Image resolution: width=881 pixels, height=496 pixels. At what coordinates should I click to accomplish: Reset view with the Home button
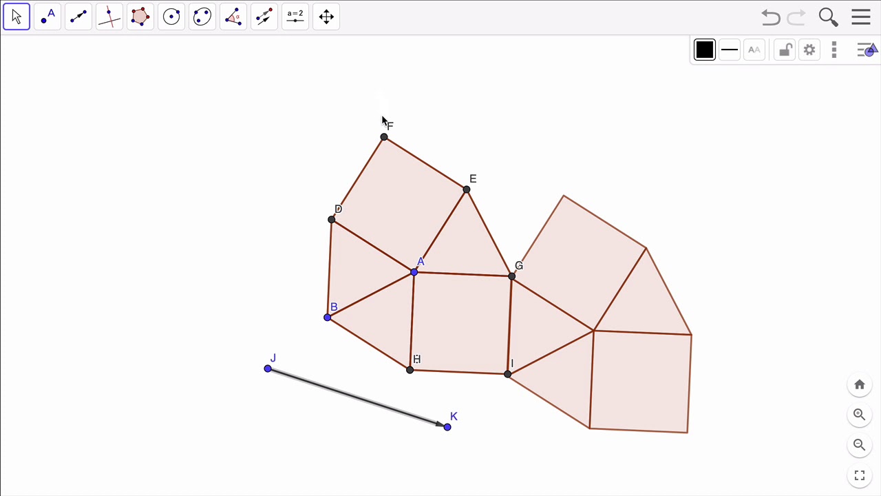tap(860, 384)
